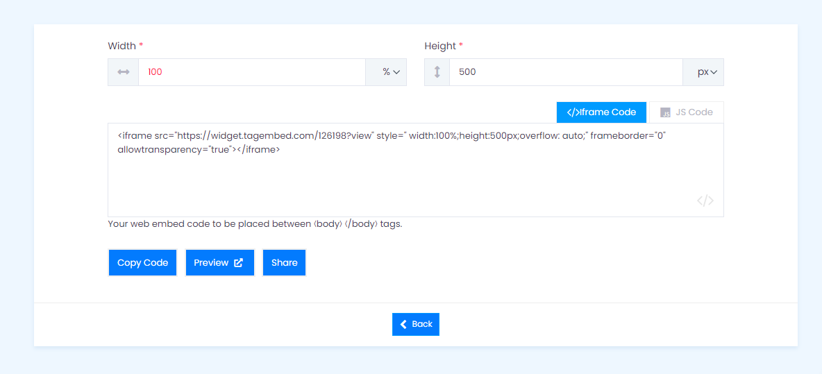Click the Share button
The image size is (822, 374).
click(x=284, y=262)
